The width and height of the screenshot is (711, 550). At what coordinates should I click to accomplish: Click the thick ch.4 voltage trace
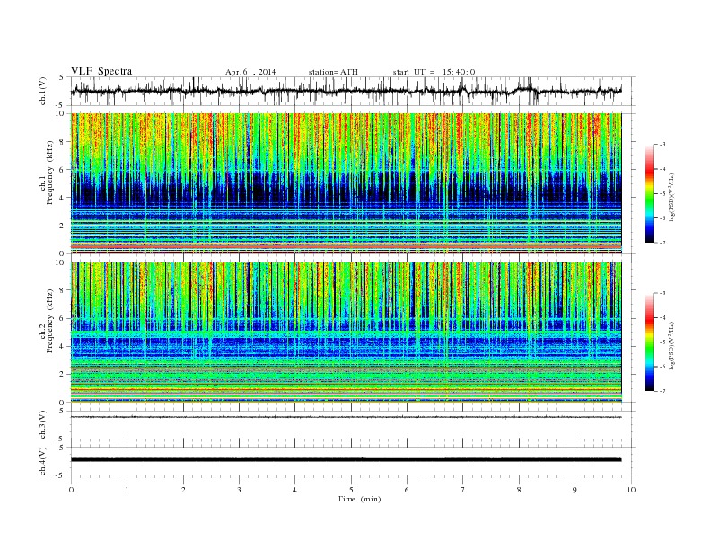347,460
